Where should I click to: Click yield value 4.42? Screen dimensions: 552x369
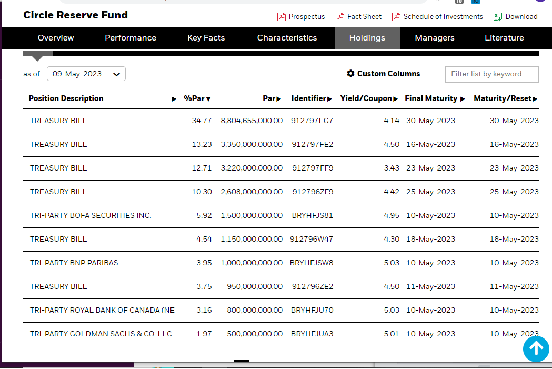392,192
